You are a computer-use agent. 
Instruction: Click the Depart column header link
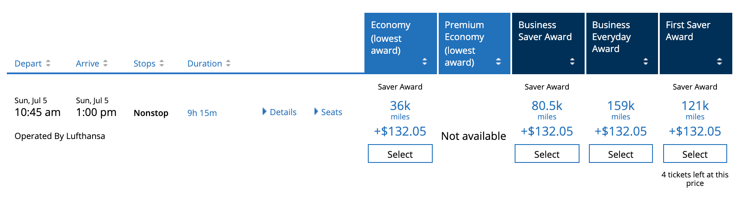(28, 64)
